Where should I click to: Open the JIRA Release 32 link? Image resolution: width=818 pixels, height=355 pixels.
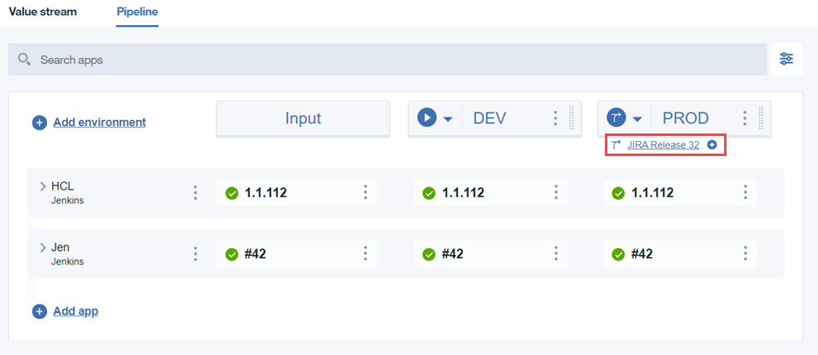[x=663, y=145]
